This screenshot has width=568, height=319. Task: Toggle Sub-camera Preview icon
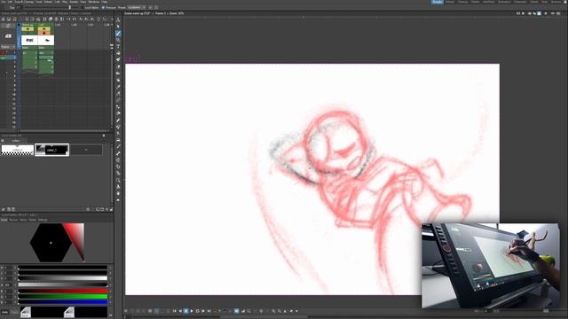point(558,13)
